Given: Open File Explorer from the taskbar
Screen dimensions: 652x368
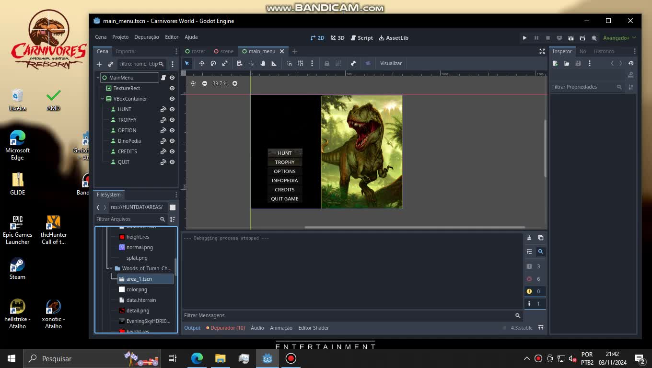Looking at the screenshot, I should tap(220, 358).
